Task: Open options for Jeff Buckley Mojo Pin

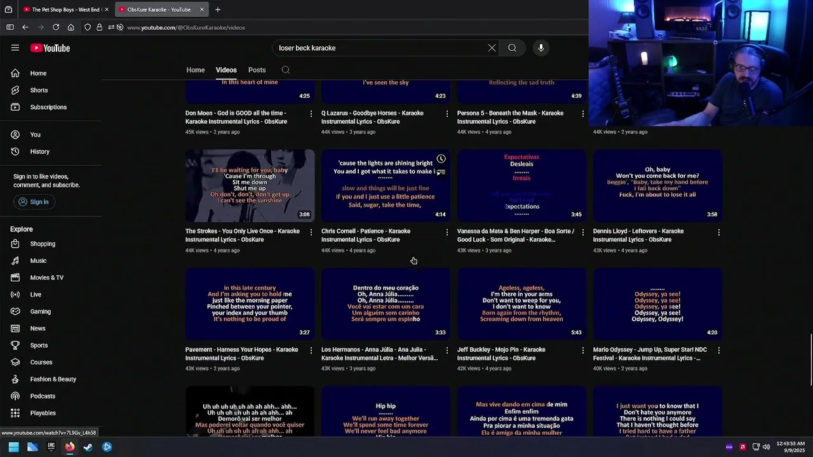Action: click(582, 350)
